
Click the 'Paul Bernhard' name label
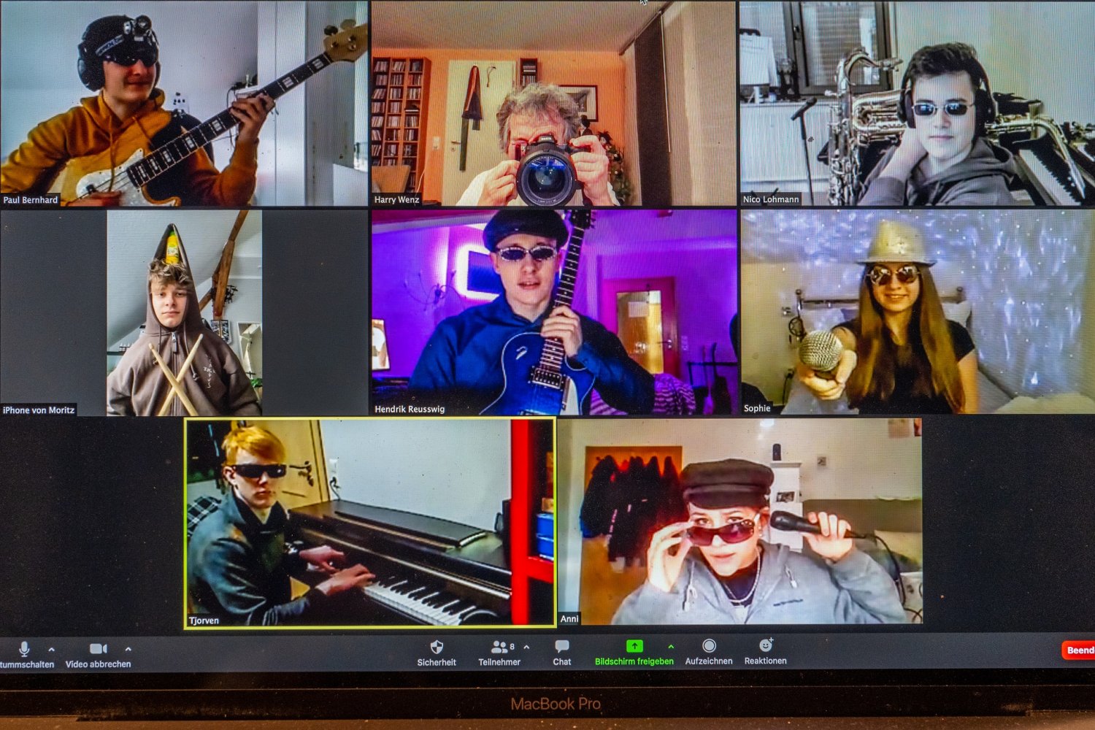(x=30, y=200)
